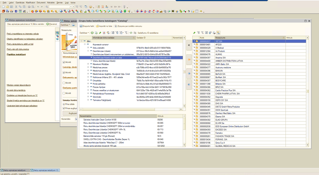This screenshot has height=175, width=319.
Task: Expand Medicīnas preces tree node
Action: [88, 68]
